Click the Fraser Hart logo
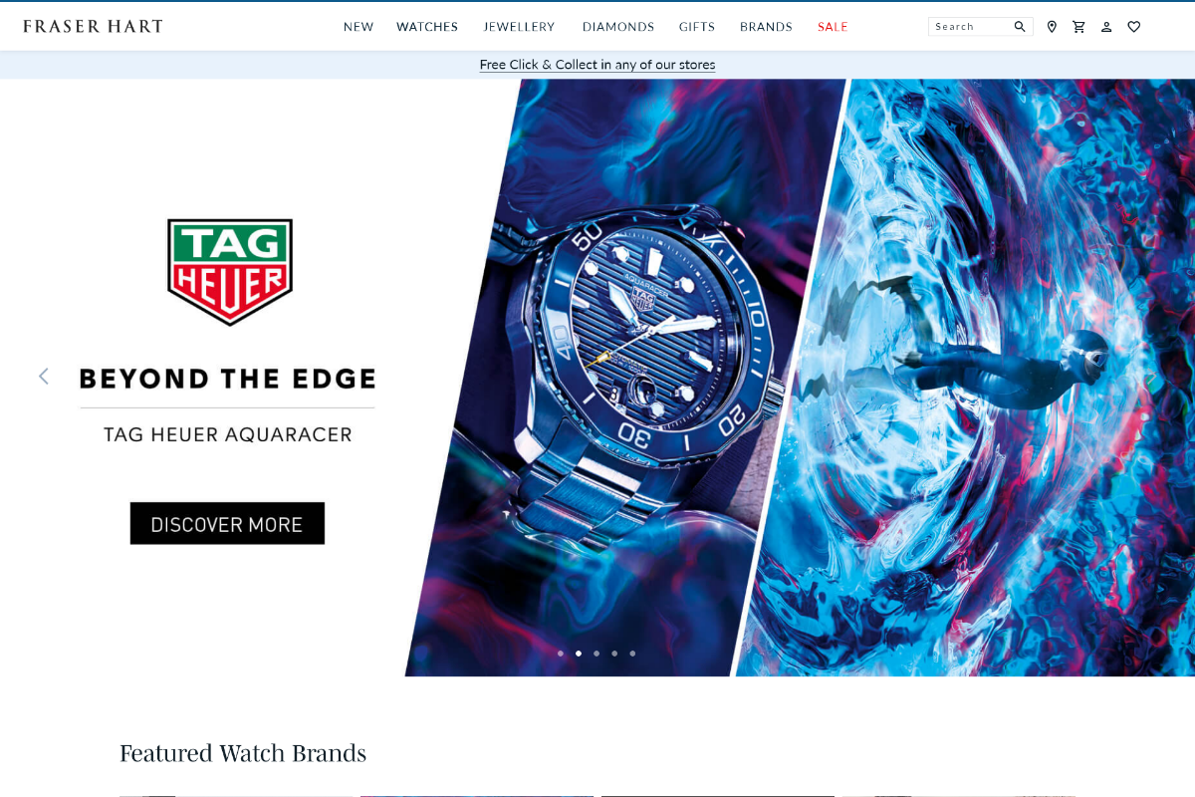The width and height of the screenshot is (1195, 797). click(x=93, y=27)
